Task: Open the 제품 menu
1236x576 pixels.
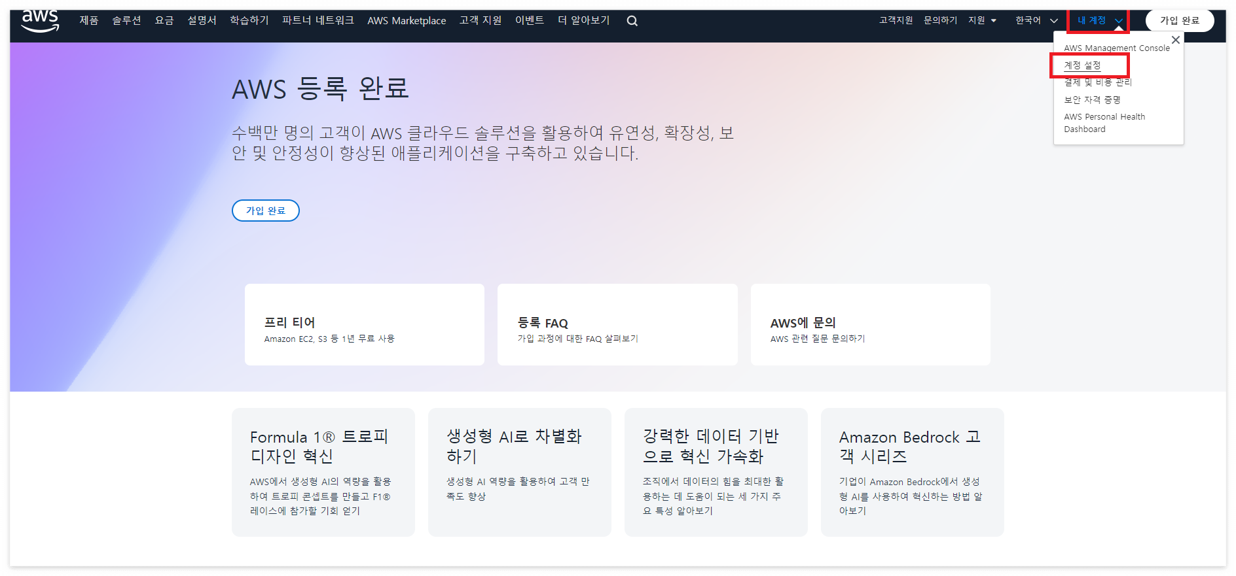Action: [89, 20]
